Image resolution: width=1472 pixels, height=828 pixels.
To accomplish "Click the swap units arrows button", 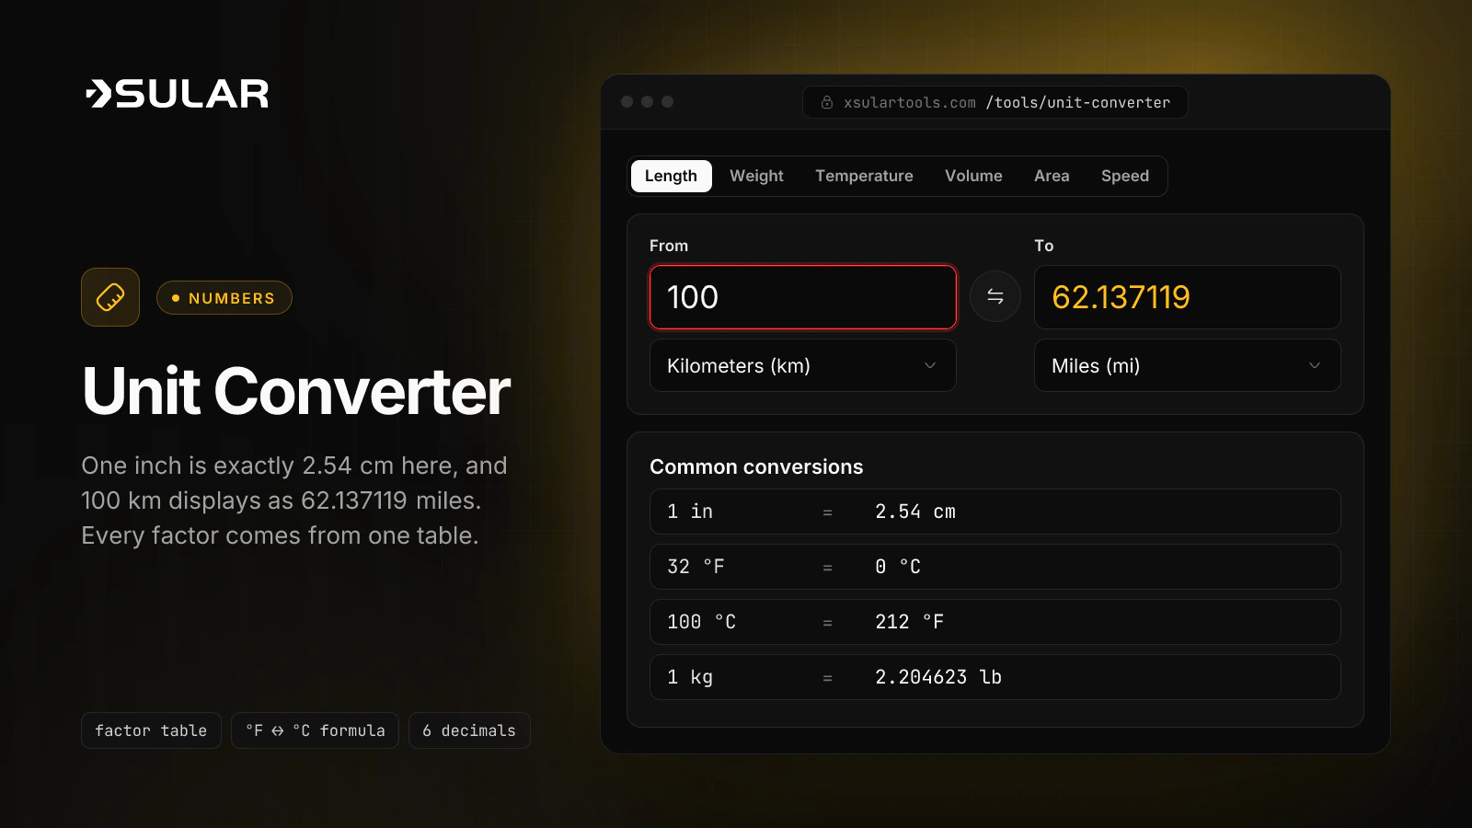I will coord(995,296).
